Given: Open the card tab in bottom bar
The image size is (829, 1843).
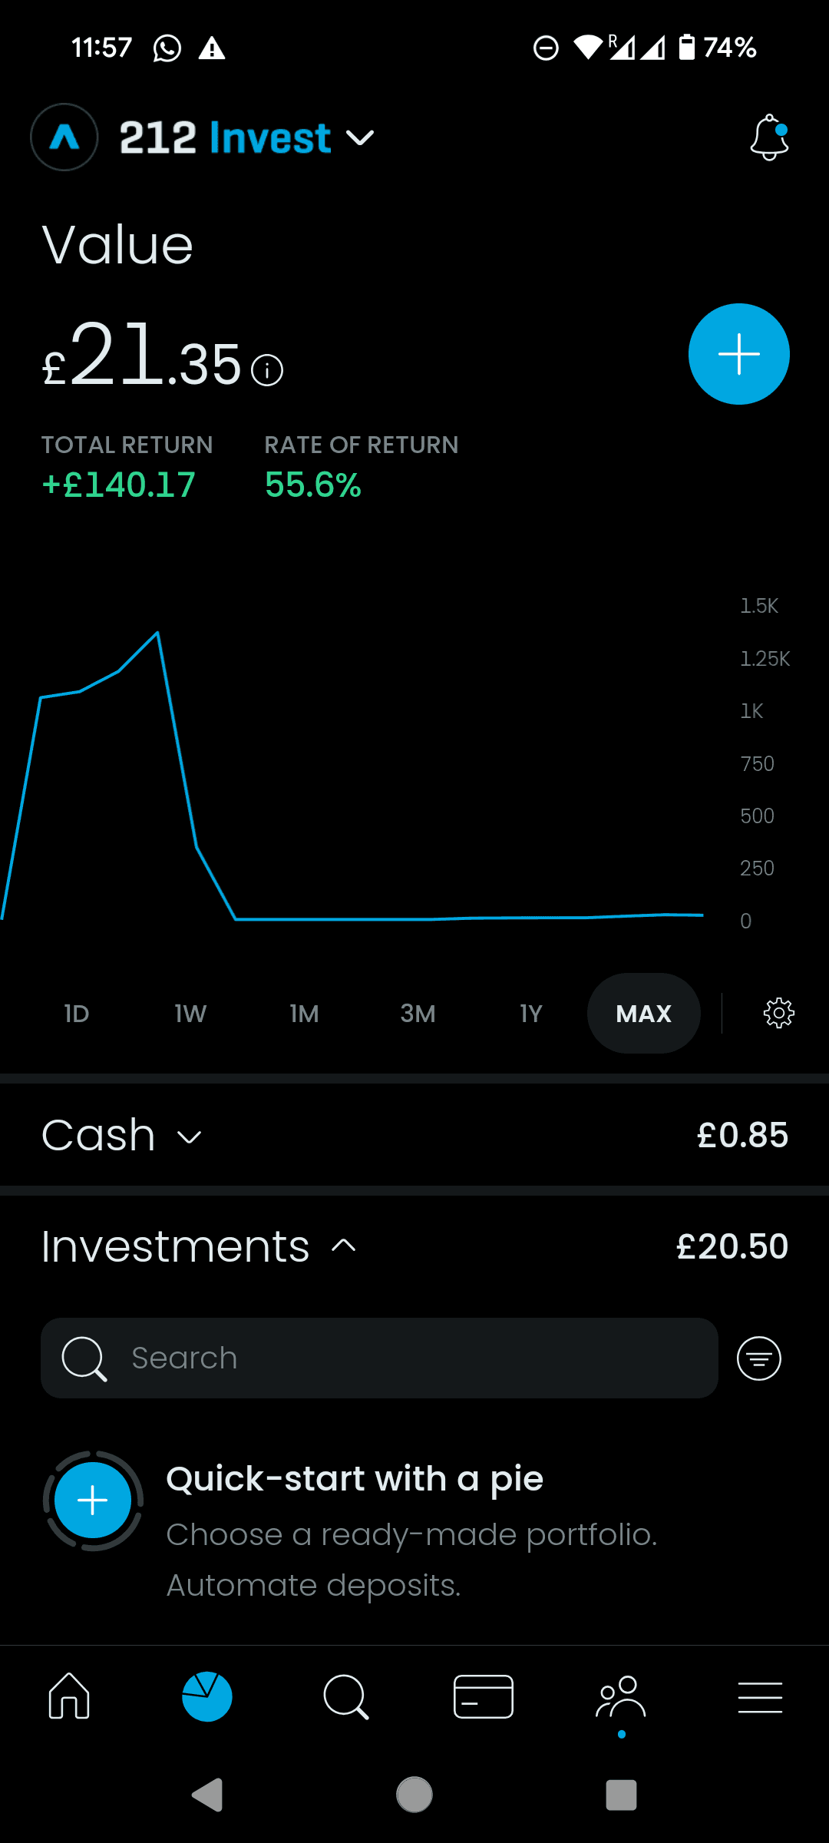Looking at the screenshot, I should [x=484, y=1696].
